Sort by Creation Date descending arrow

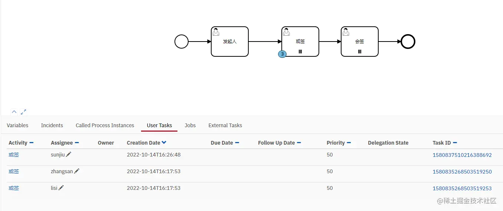click(x=164, y=143)
